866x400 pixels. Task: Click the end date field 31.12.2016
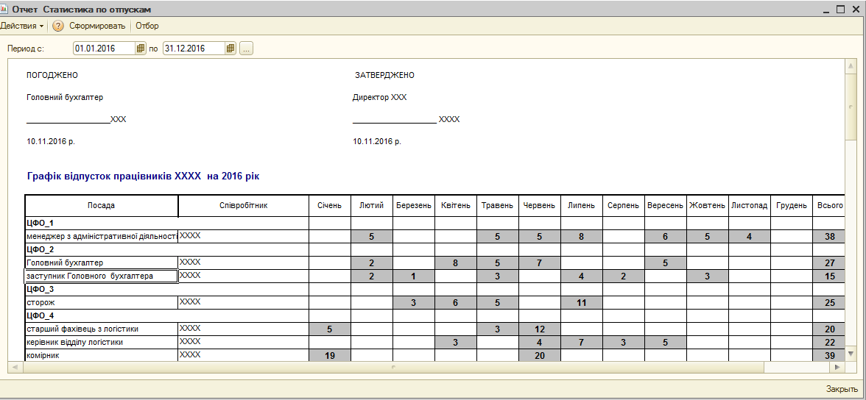tap(194, 49)
